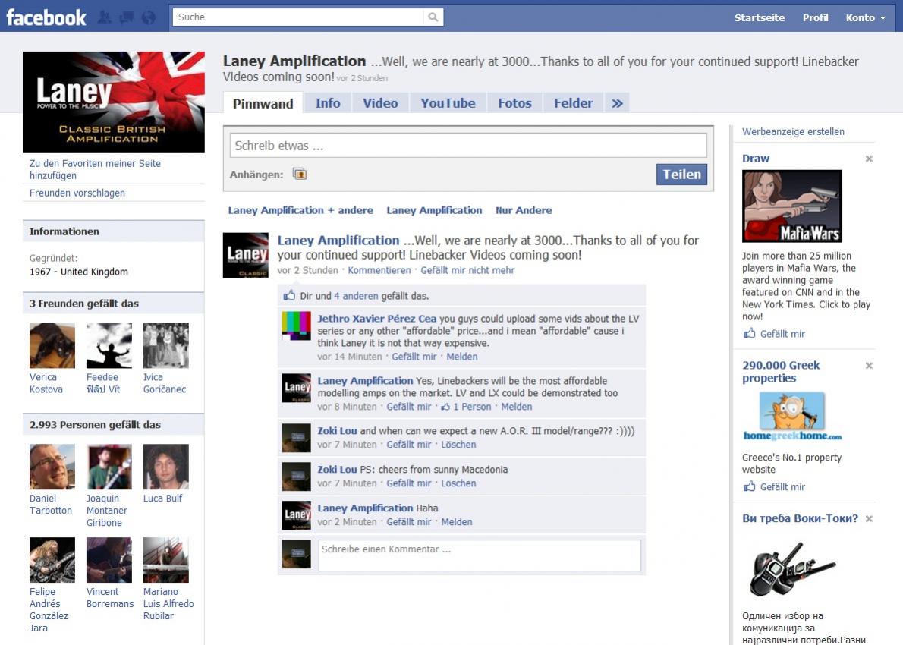The width and height of the screenshot is (903, 645).
Task: Open Feedee's profile picture
Action: 109,345
